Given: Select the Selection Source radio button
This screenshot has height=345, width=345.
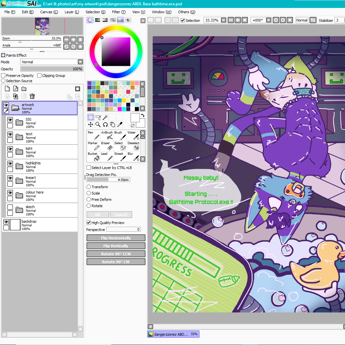Looking at the screenshot, I should coord(3,81).
